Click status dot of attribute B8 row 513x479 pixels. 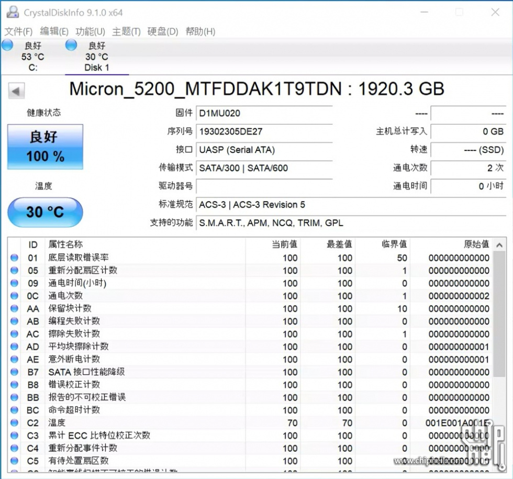[15, 384]
